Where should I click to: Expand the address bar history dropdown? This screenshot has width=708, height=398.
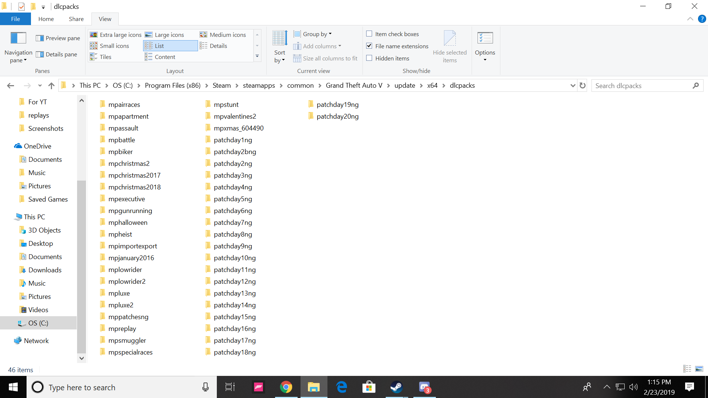click(572, 85)
